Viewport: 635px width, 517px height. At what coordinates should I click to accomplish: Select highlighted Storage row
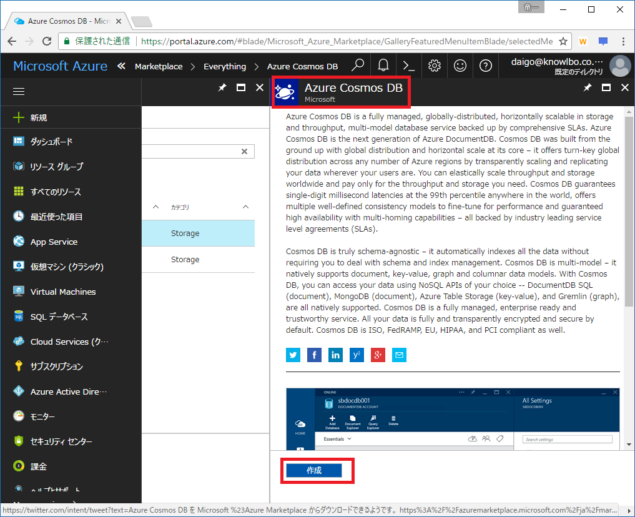click(198, 233)
